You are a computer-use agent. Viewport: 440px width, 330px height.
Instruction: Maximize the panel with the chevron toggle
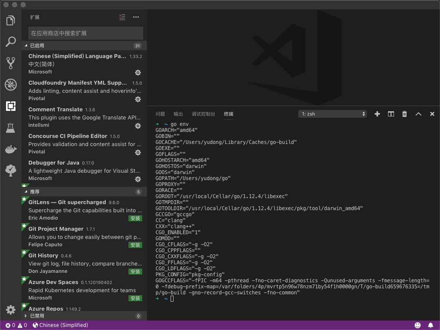point(418,114)
